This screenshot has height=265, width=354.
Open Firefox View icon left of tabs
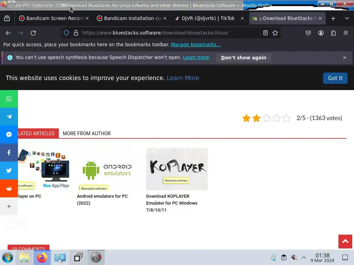[x=7, y=19]
